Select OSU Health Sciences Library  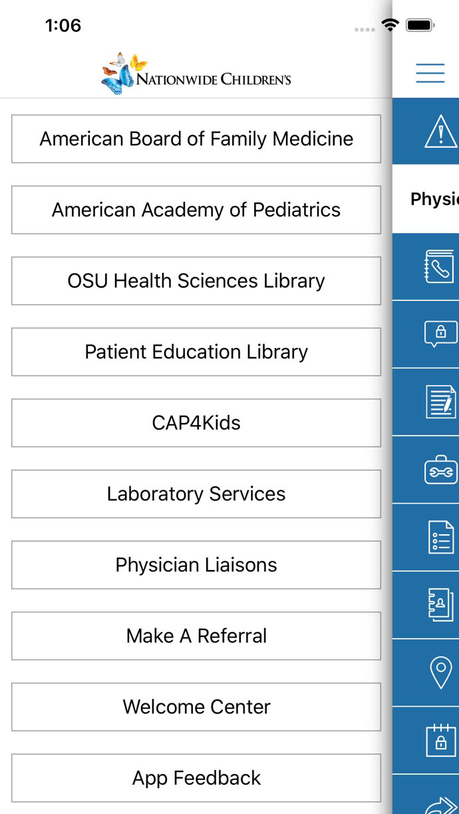196,280
